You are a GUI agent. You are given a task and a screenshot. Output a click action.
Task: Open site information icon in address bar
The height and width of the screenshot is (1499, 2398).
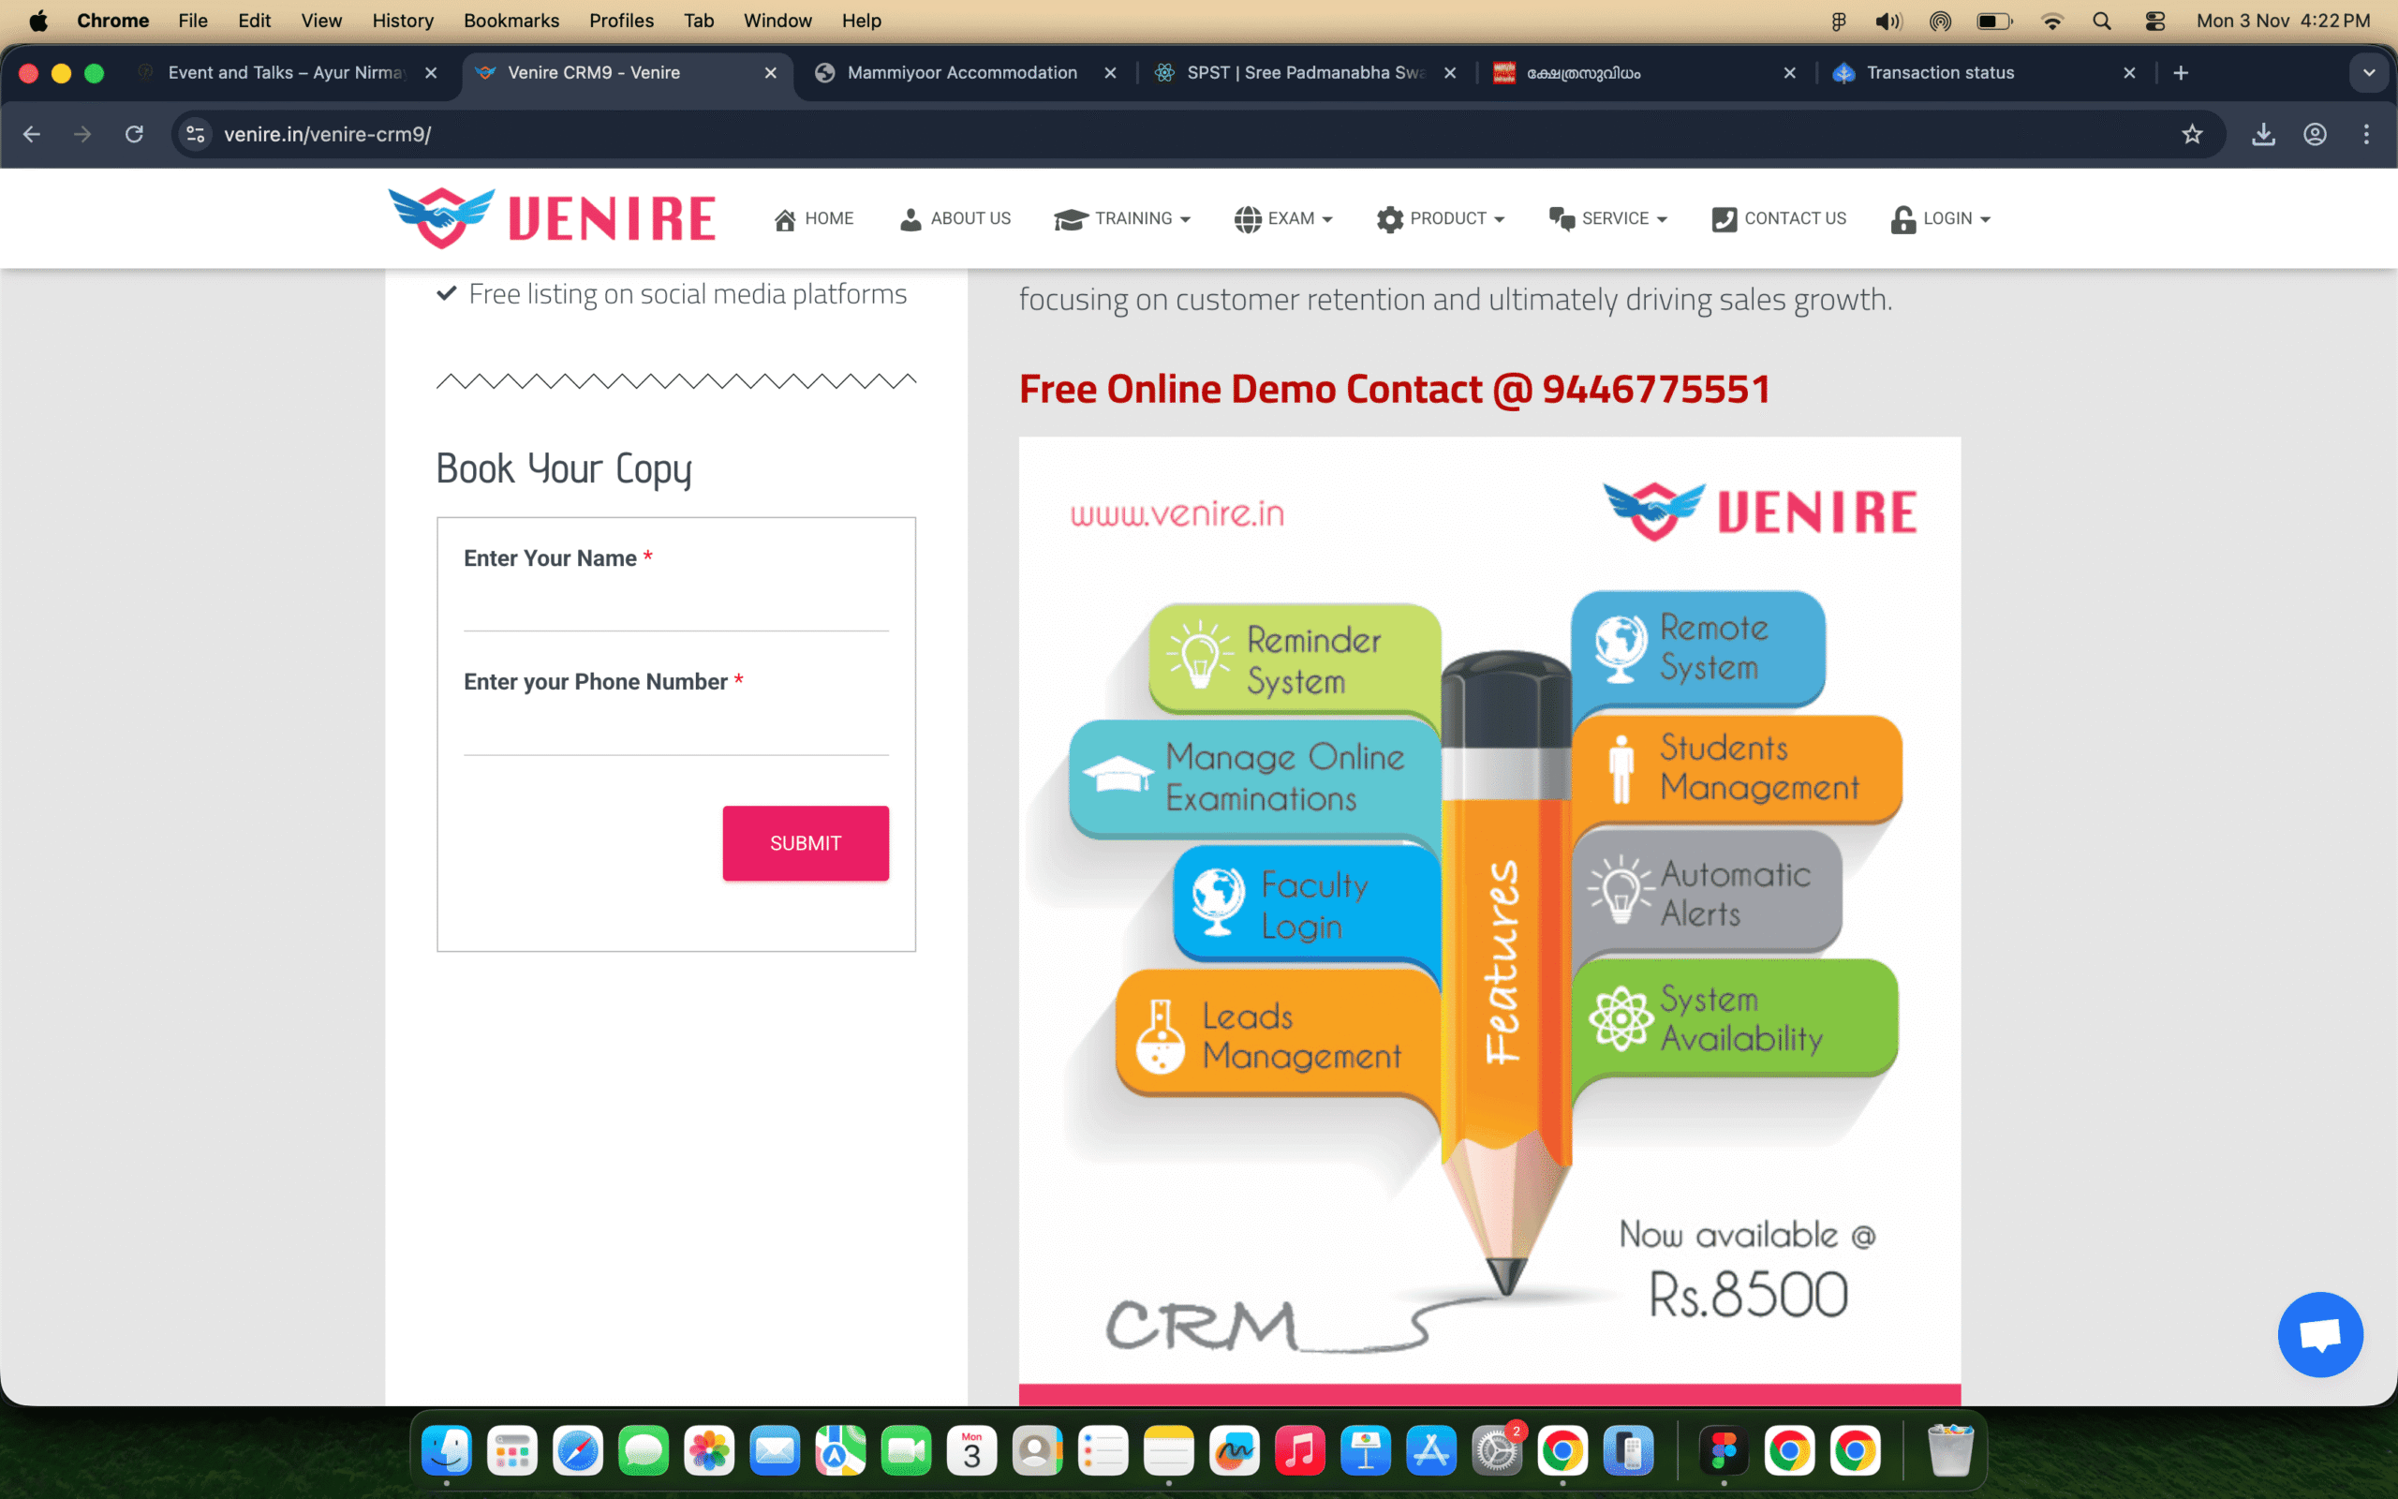(x=196, y=134)
